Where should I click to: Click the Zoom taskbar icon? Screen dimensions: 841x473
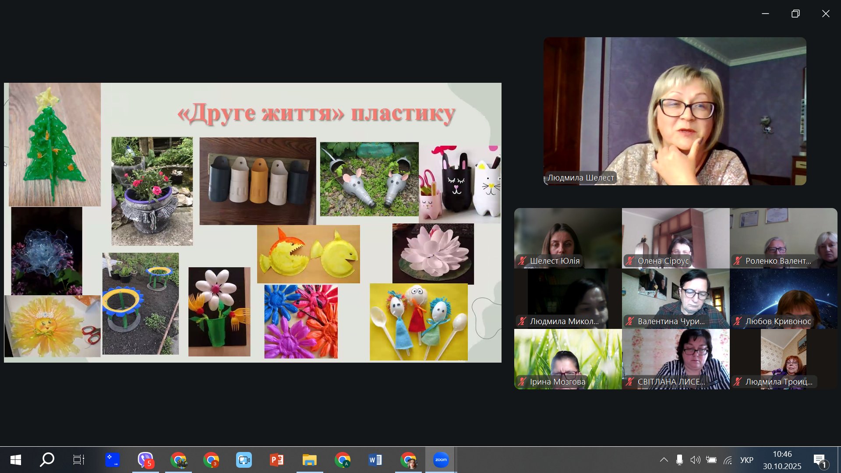(x=441, y=460)
